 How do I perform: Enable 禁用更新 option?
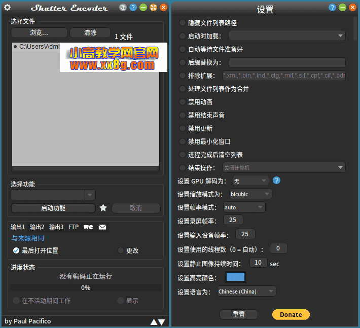click(x=183, y=128)
